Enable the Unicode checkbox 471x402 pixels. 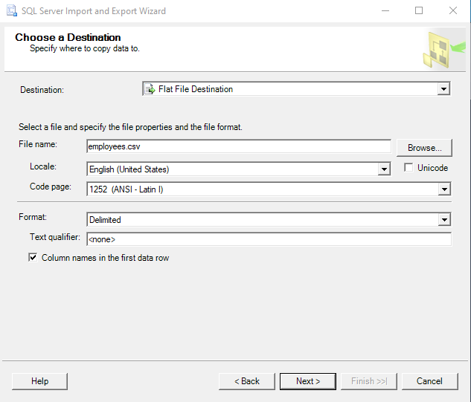click(x=408, y=167)
